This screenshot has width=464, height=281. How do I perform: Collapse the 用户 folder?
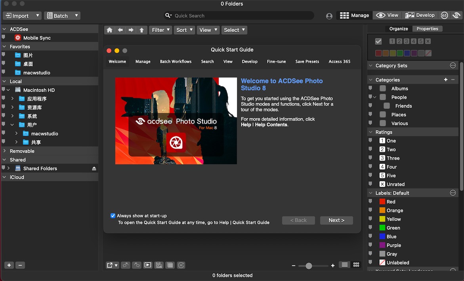pos(12,125)
